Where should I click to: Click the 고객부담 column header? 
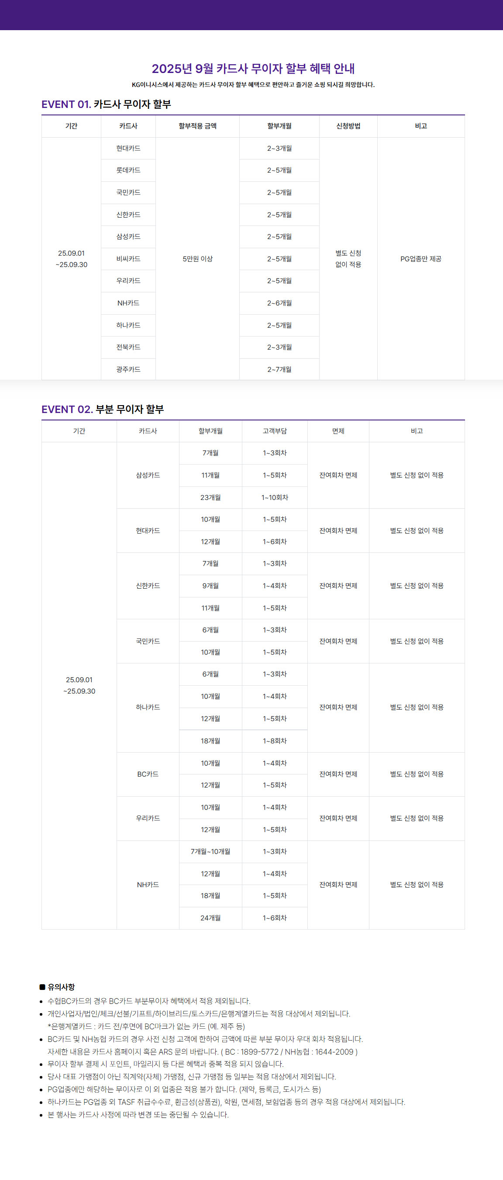[275, 431]
